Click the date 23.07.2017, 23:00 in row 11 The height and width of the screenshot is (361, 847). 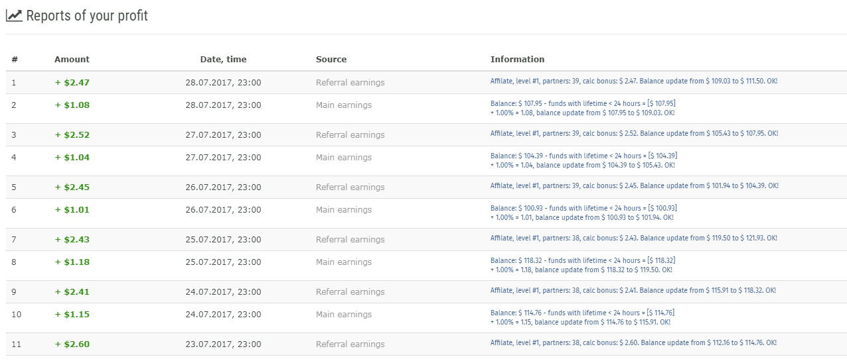[223, 344]
